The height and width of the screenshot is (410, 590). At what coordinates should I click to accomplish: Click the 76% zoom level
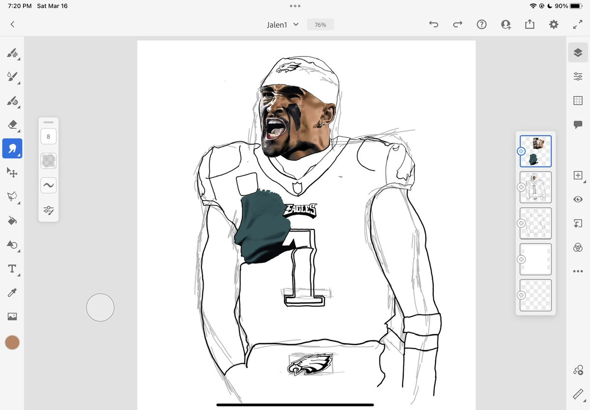(x=320, y=25)
